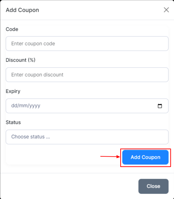Click the Status label text
Screen dimensions: 174x199
(x=13, y=122)
